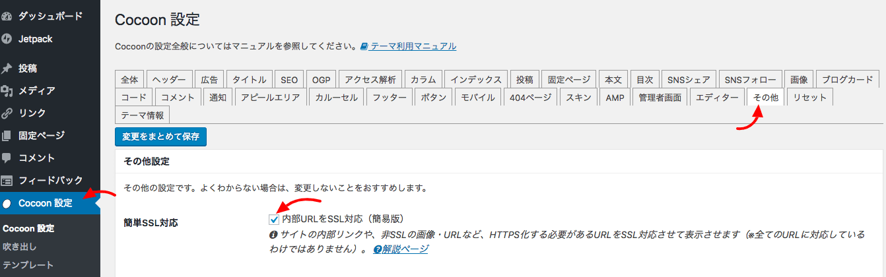Switch to ヘッダー tab

click(170, 79)
